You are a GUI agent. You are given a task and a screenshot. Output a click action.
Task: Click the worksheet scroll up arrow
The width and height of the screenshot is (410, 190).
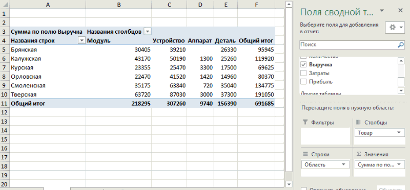289,5
